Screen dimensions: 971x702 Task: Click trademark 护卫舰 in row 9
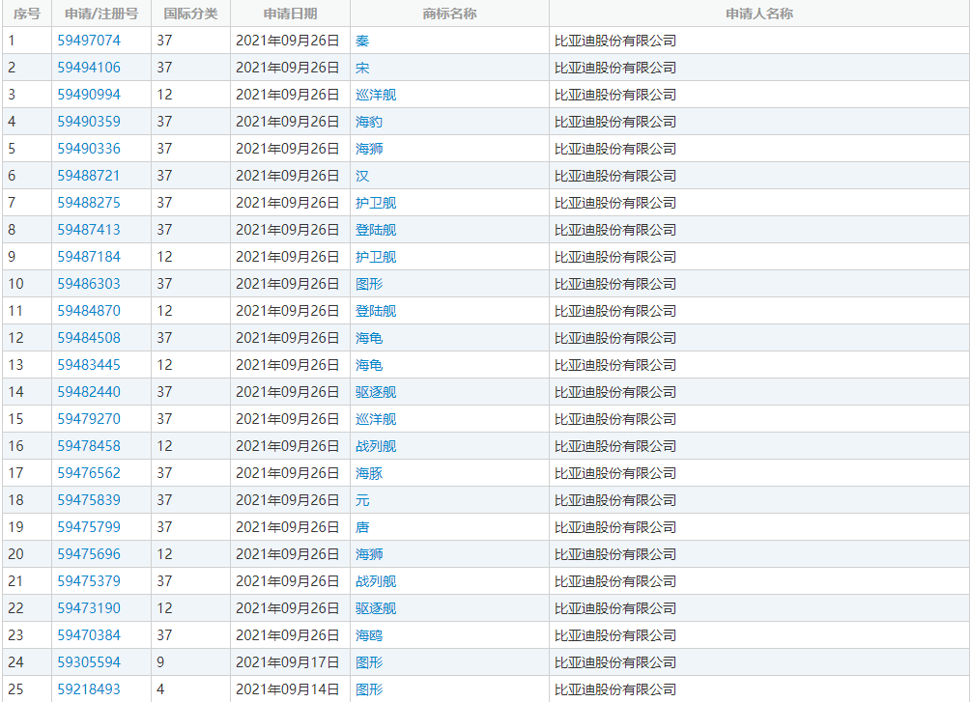point(376,257)
